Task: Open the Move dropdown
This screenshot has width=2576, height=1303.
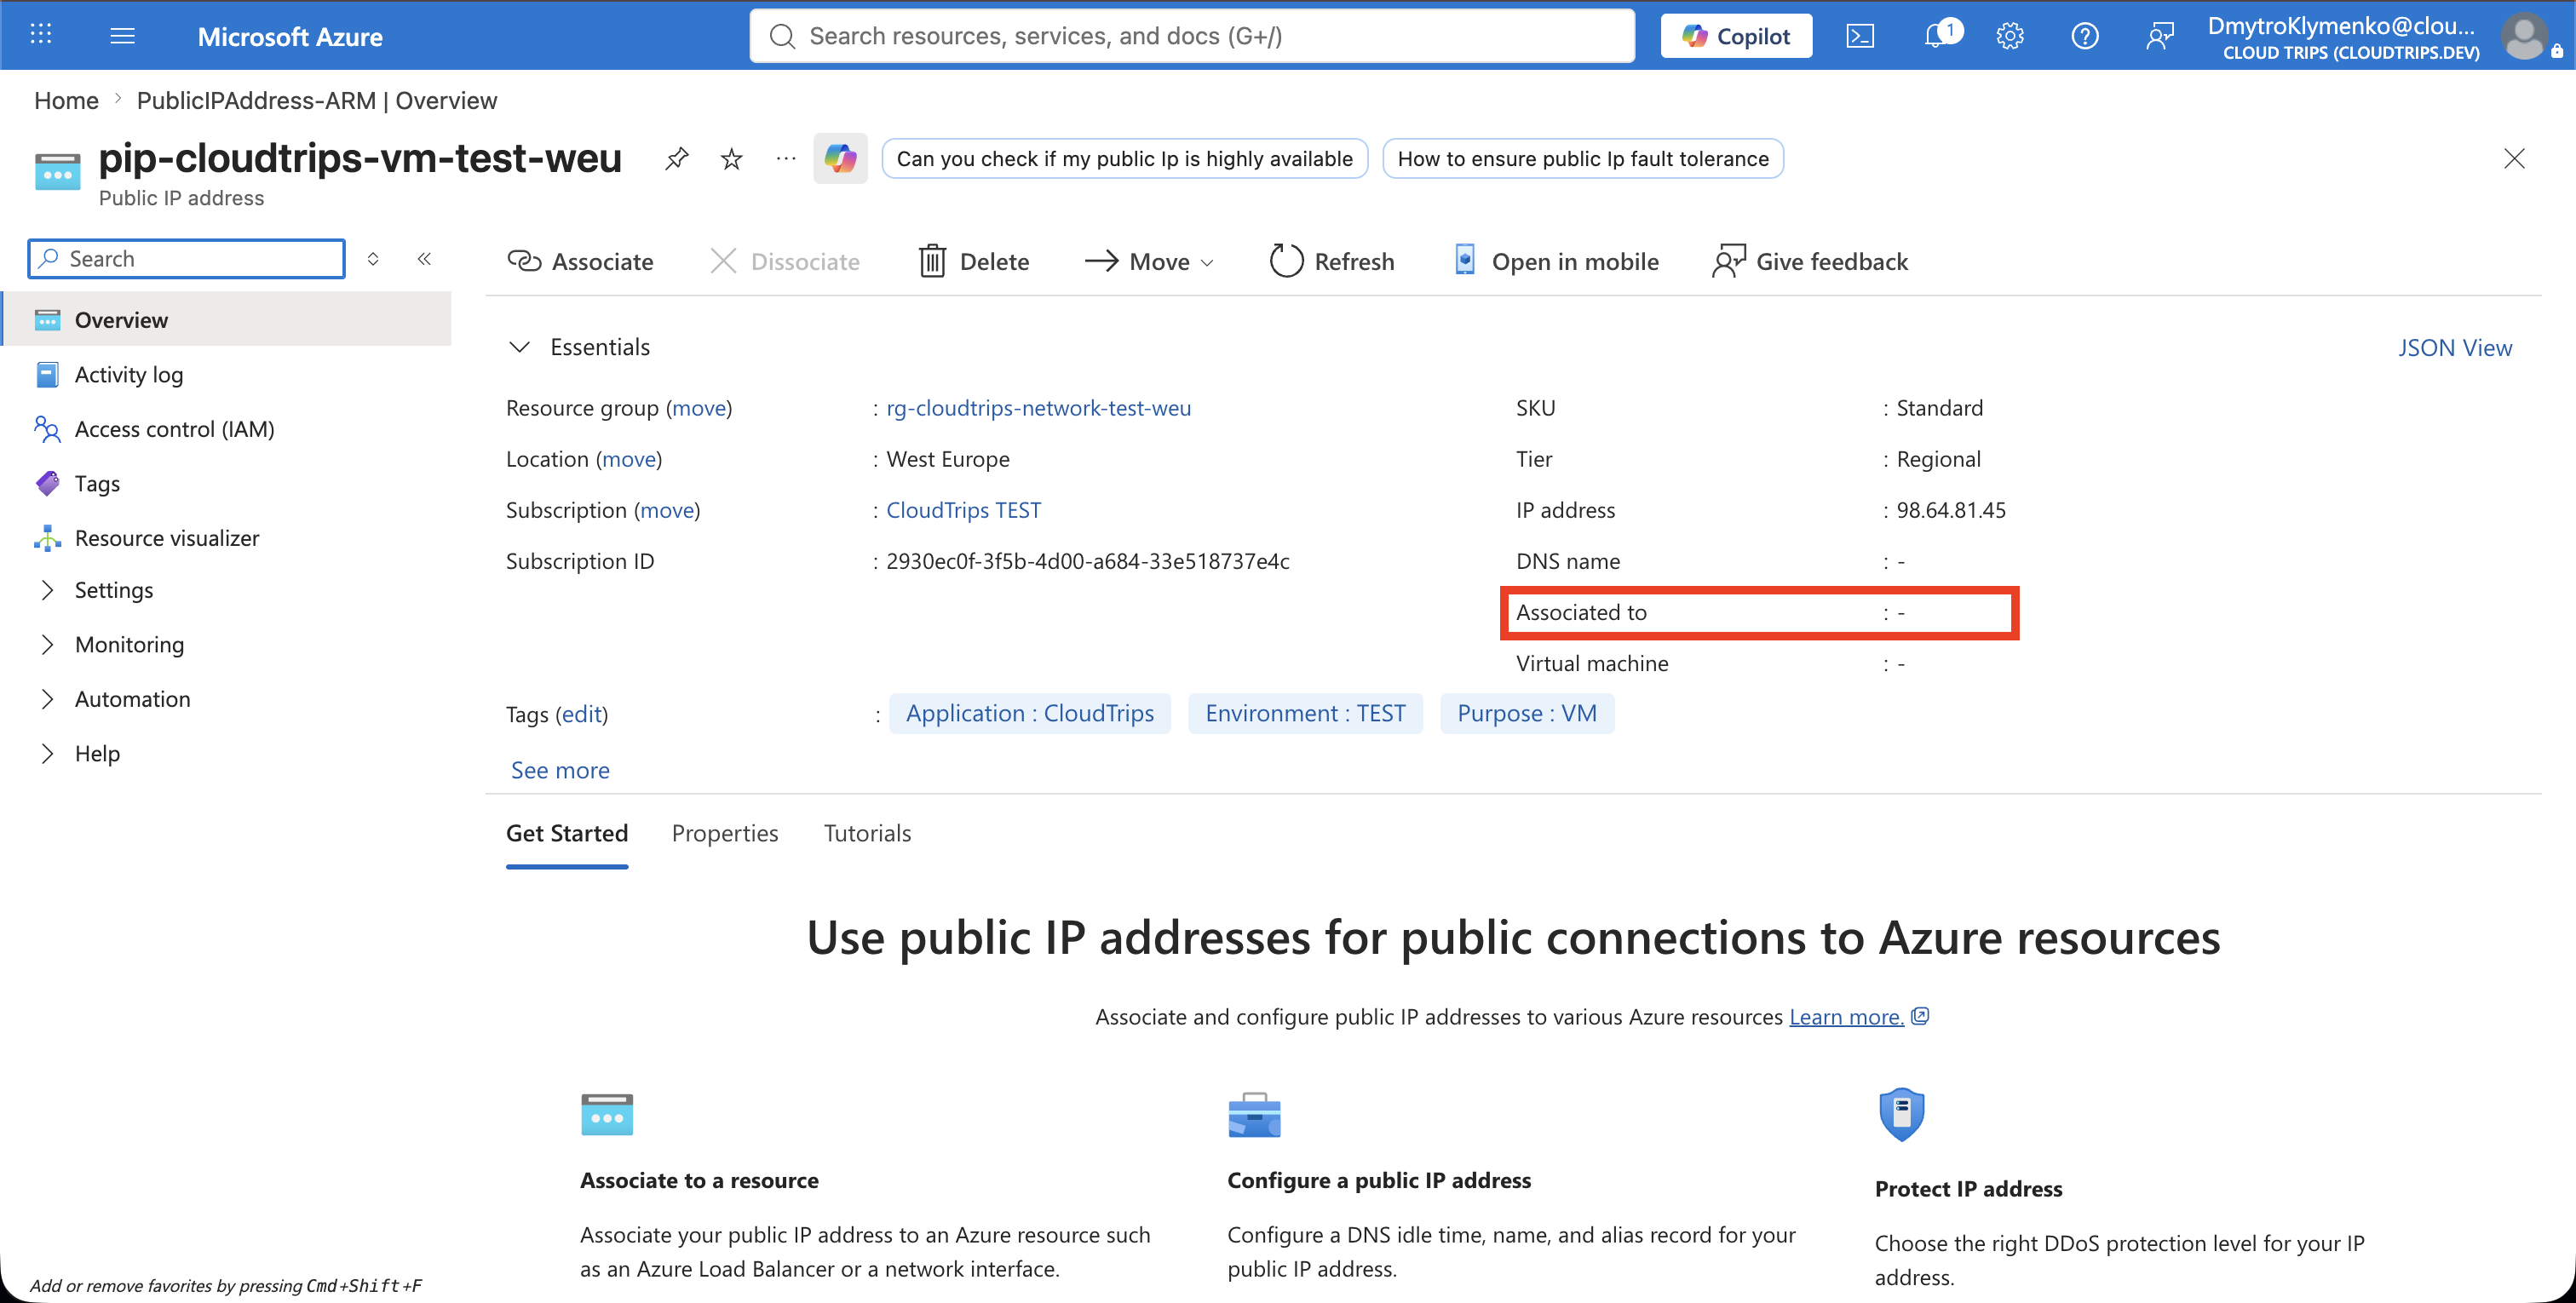Action: click(1150, 261)
